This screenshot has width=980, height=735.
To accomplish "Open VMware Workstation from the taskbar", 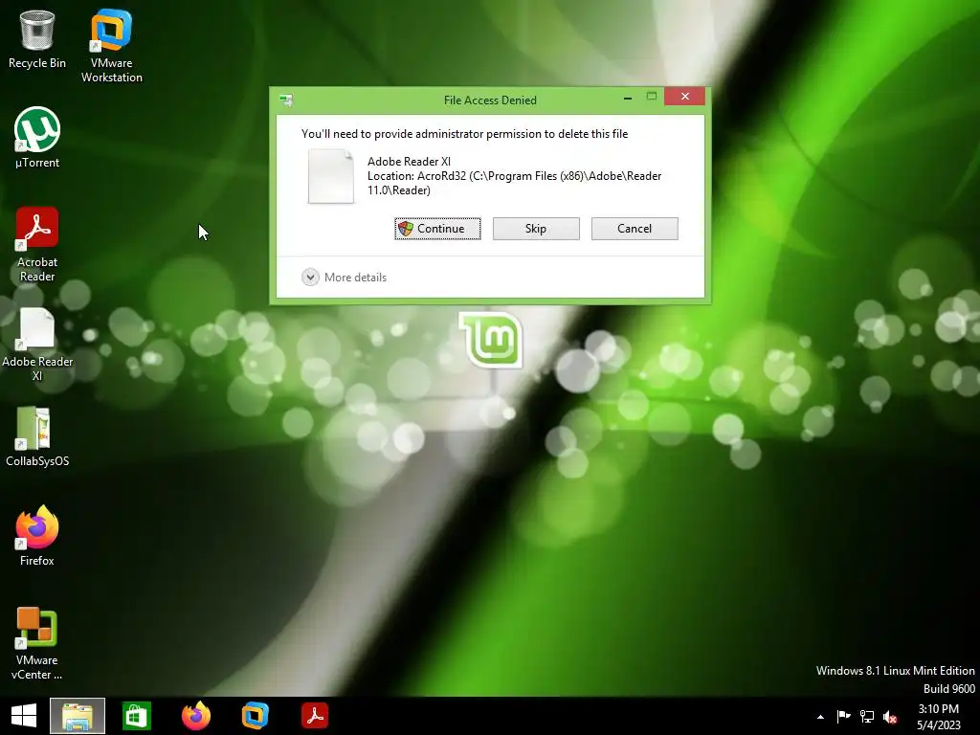I will click(255, 716).
